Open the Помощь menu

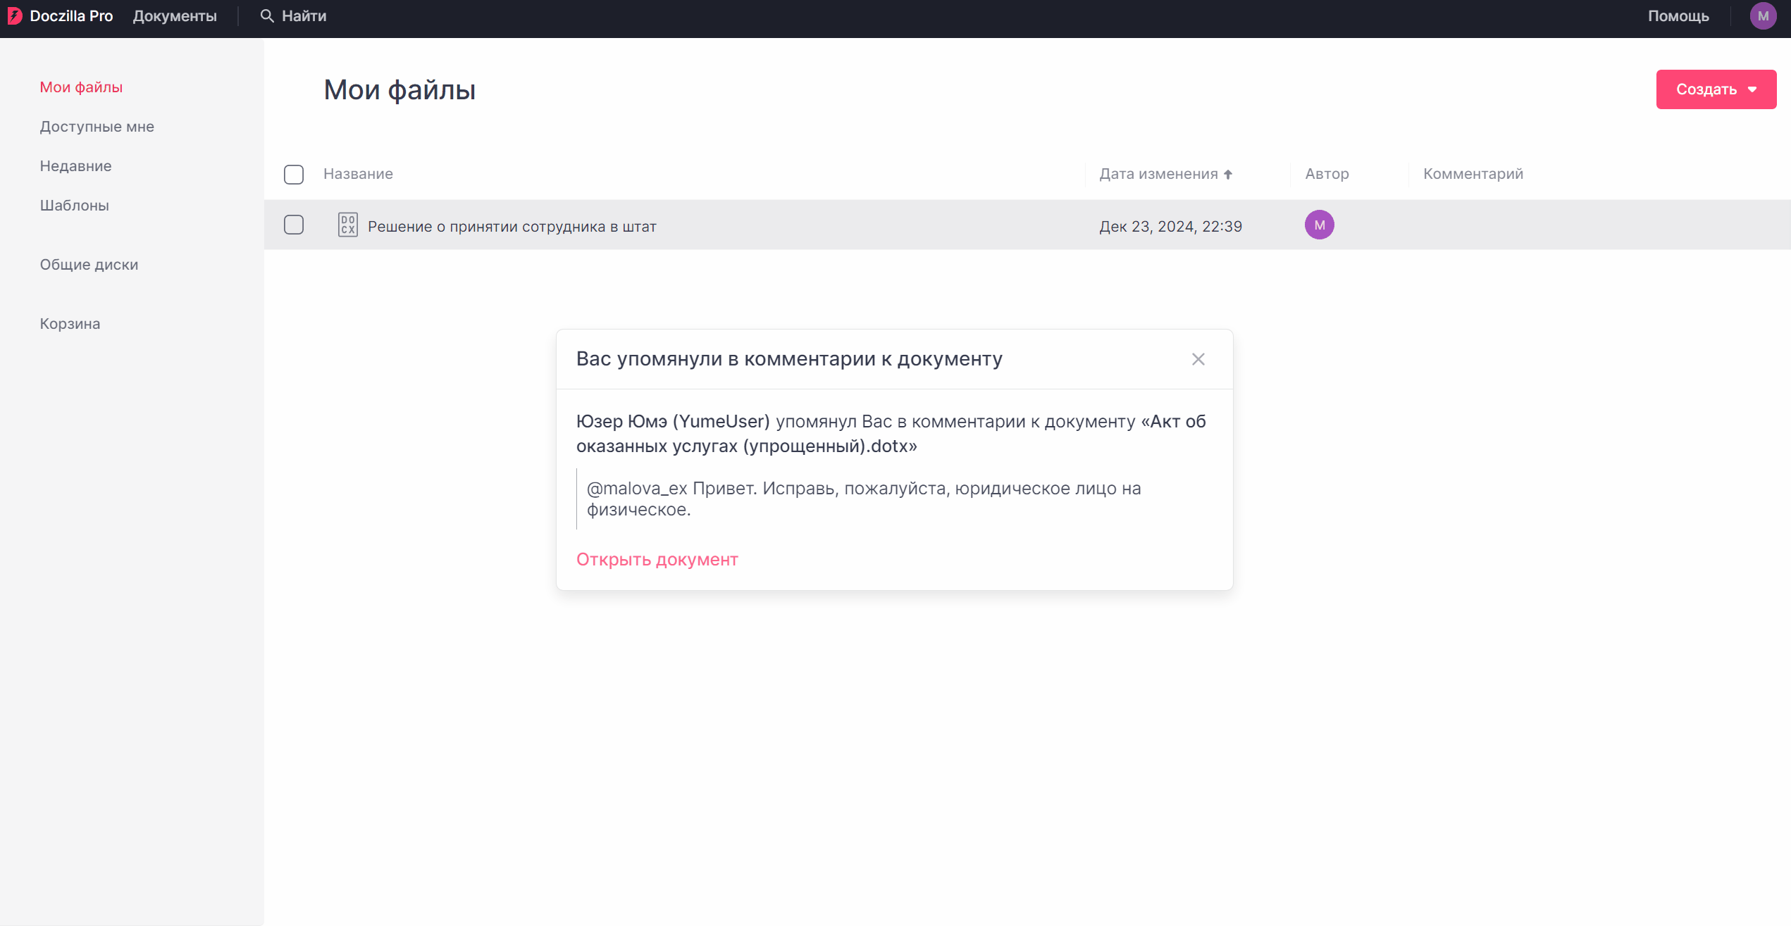[x=1678, y=16]
